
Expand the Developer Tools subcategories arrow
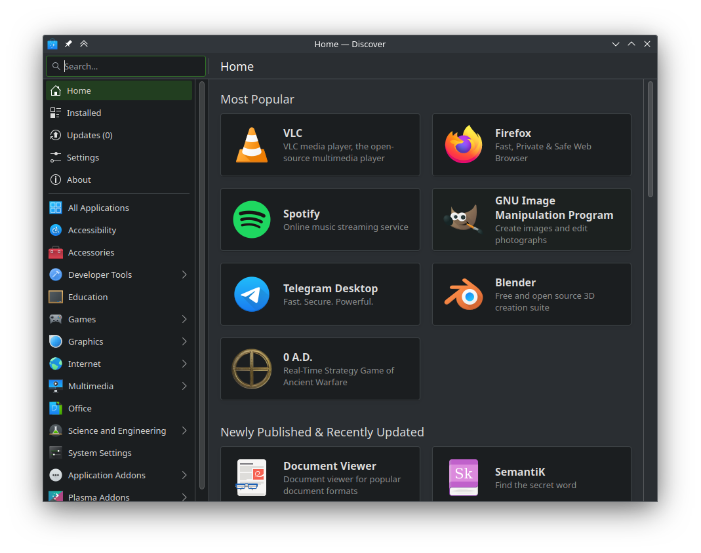184,275
